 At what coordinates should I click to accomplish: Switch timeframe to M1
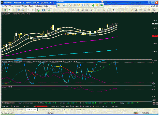point(74,10)
